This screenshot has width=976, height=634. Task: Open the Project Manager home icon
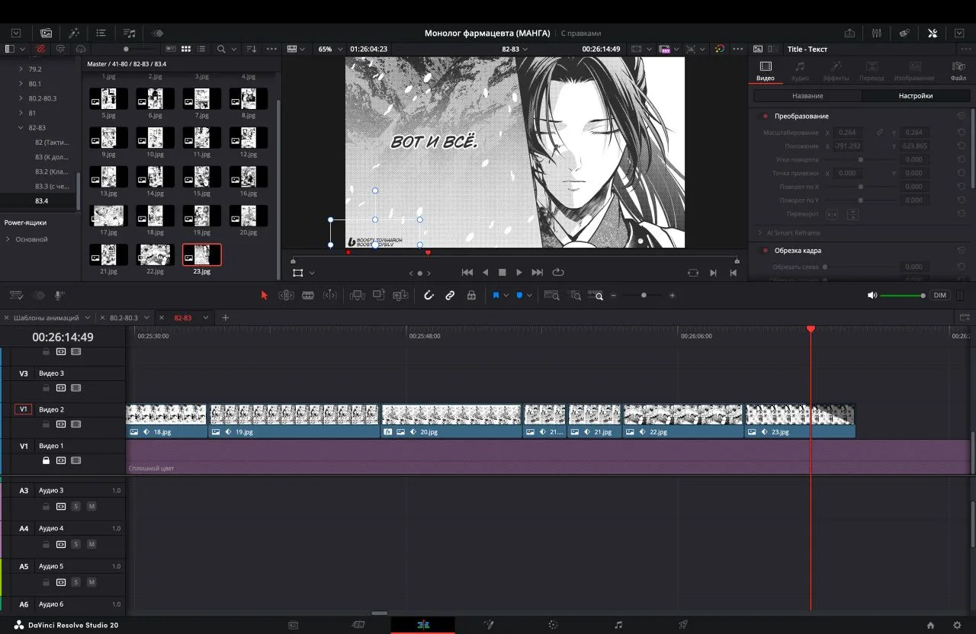pos(930,626)
